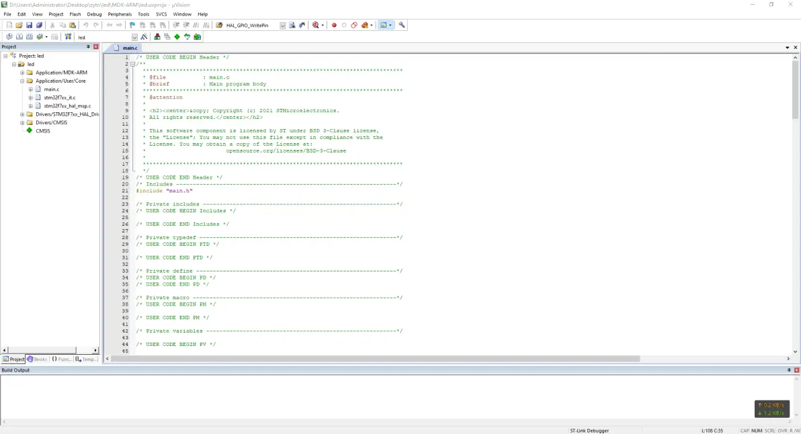Open the led target selection dropdown
This screenshot has height=434, width=801.
click(134, 37)
